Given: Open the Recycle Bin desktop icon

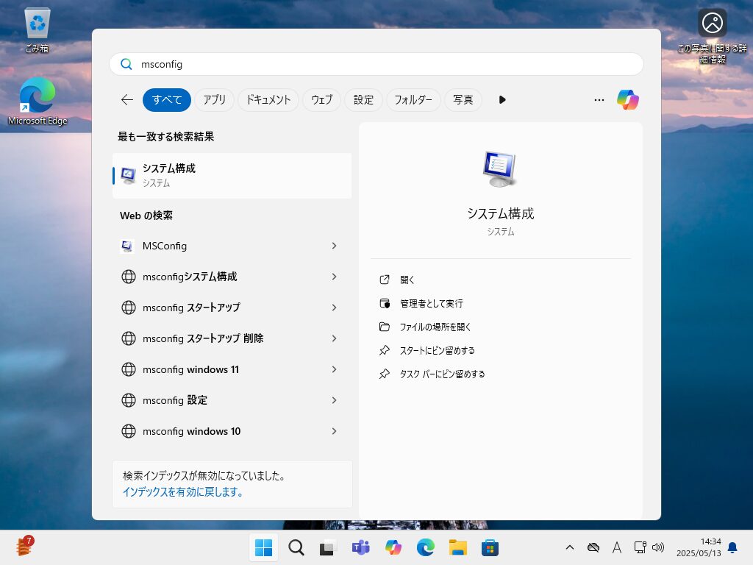Looking at the screenshot, I should point(37,30).
